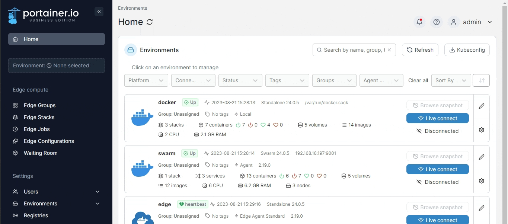The width and height of the screenshot is (508, 224).
Task: Open the admin user menu
Action: click(x=471, y=22)
